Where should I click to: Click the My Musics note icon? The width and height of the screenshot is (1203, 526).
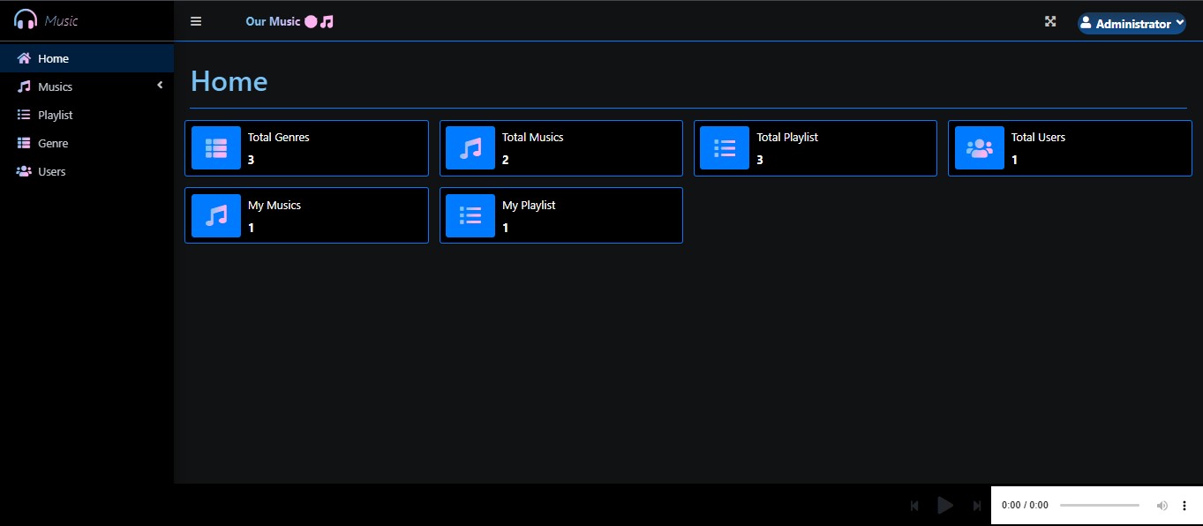pos(216,215)
